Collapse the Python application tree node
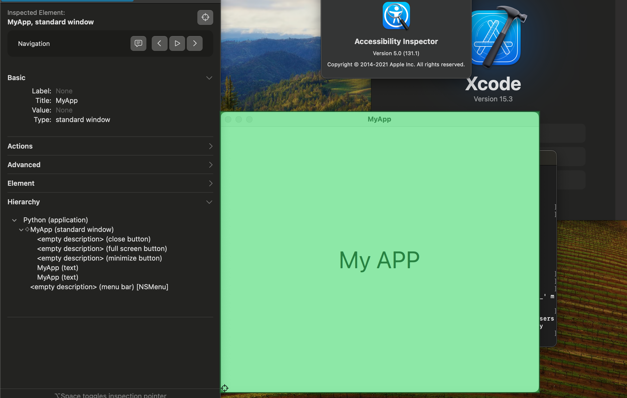627x398 pixels. pos(14,220)
